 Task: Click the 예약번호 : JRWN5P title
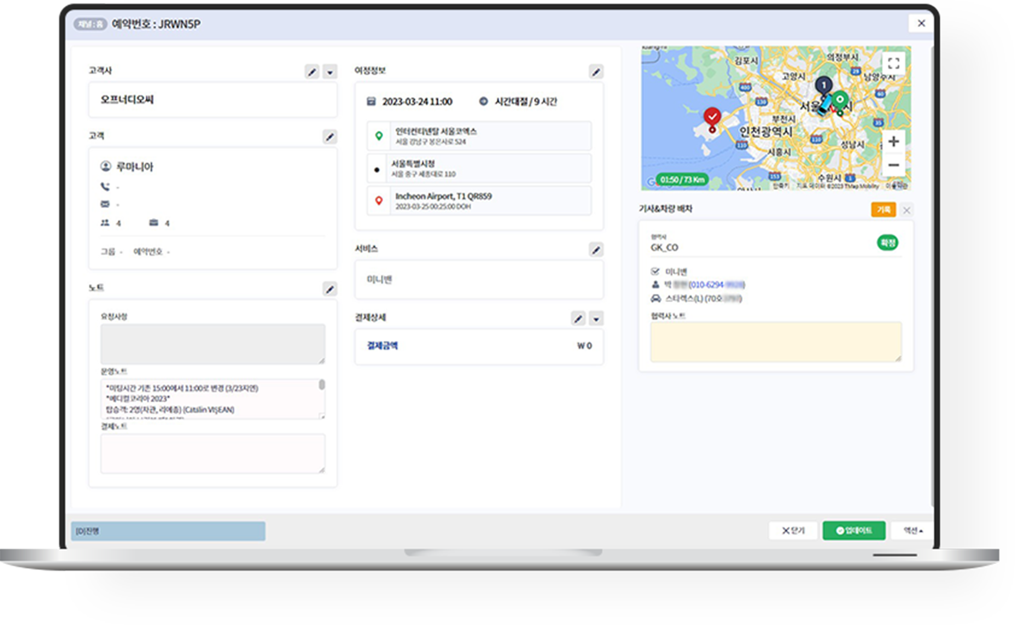pyautogui.click(x=156, y=24)
